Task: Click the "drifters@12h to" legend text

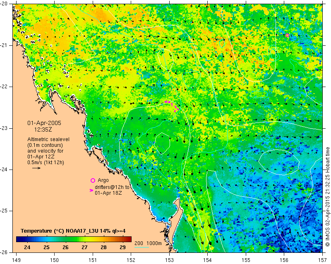Action: 112,187
